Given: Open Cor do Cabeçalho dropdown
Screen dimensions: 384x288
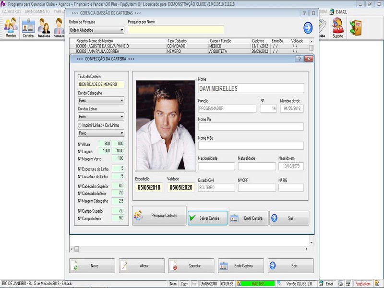Looking at the screenshot, I should point(101,100).
